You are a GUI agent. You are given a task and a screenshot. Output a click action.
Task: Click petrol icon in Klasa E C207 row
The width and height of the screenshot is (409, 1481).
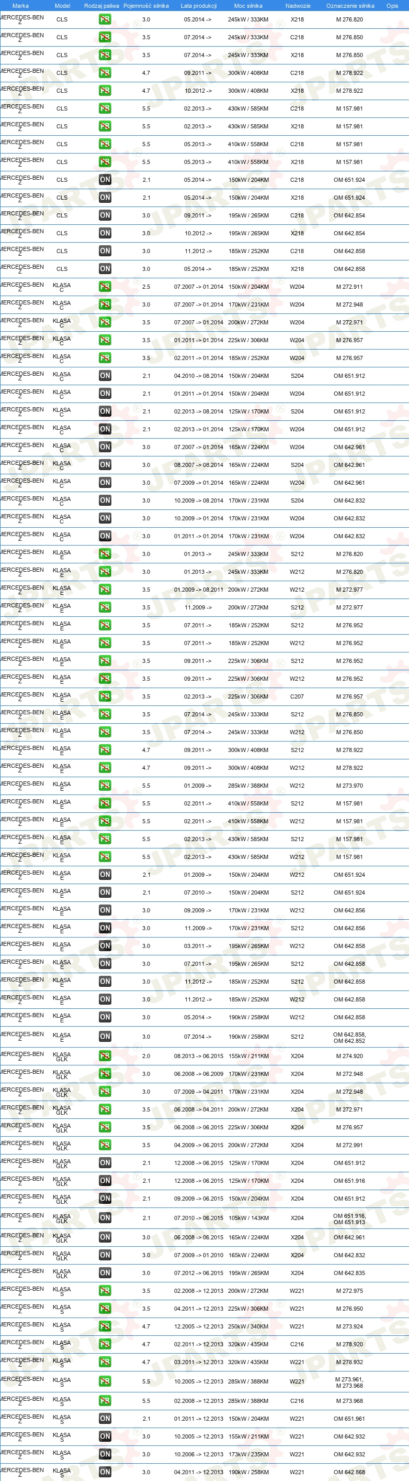[105, 697]
